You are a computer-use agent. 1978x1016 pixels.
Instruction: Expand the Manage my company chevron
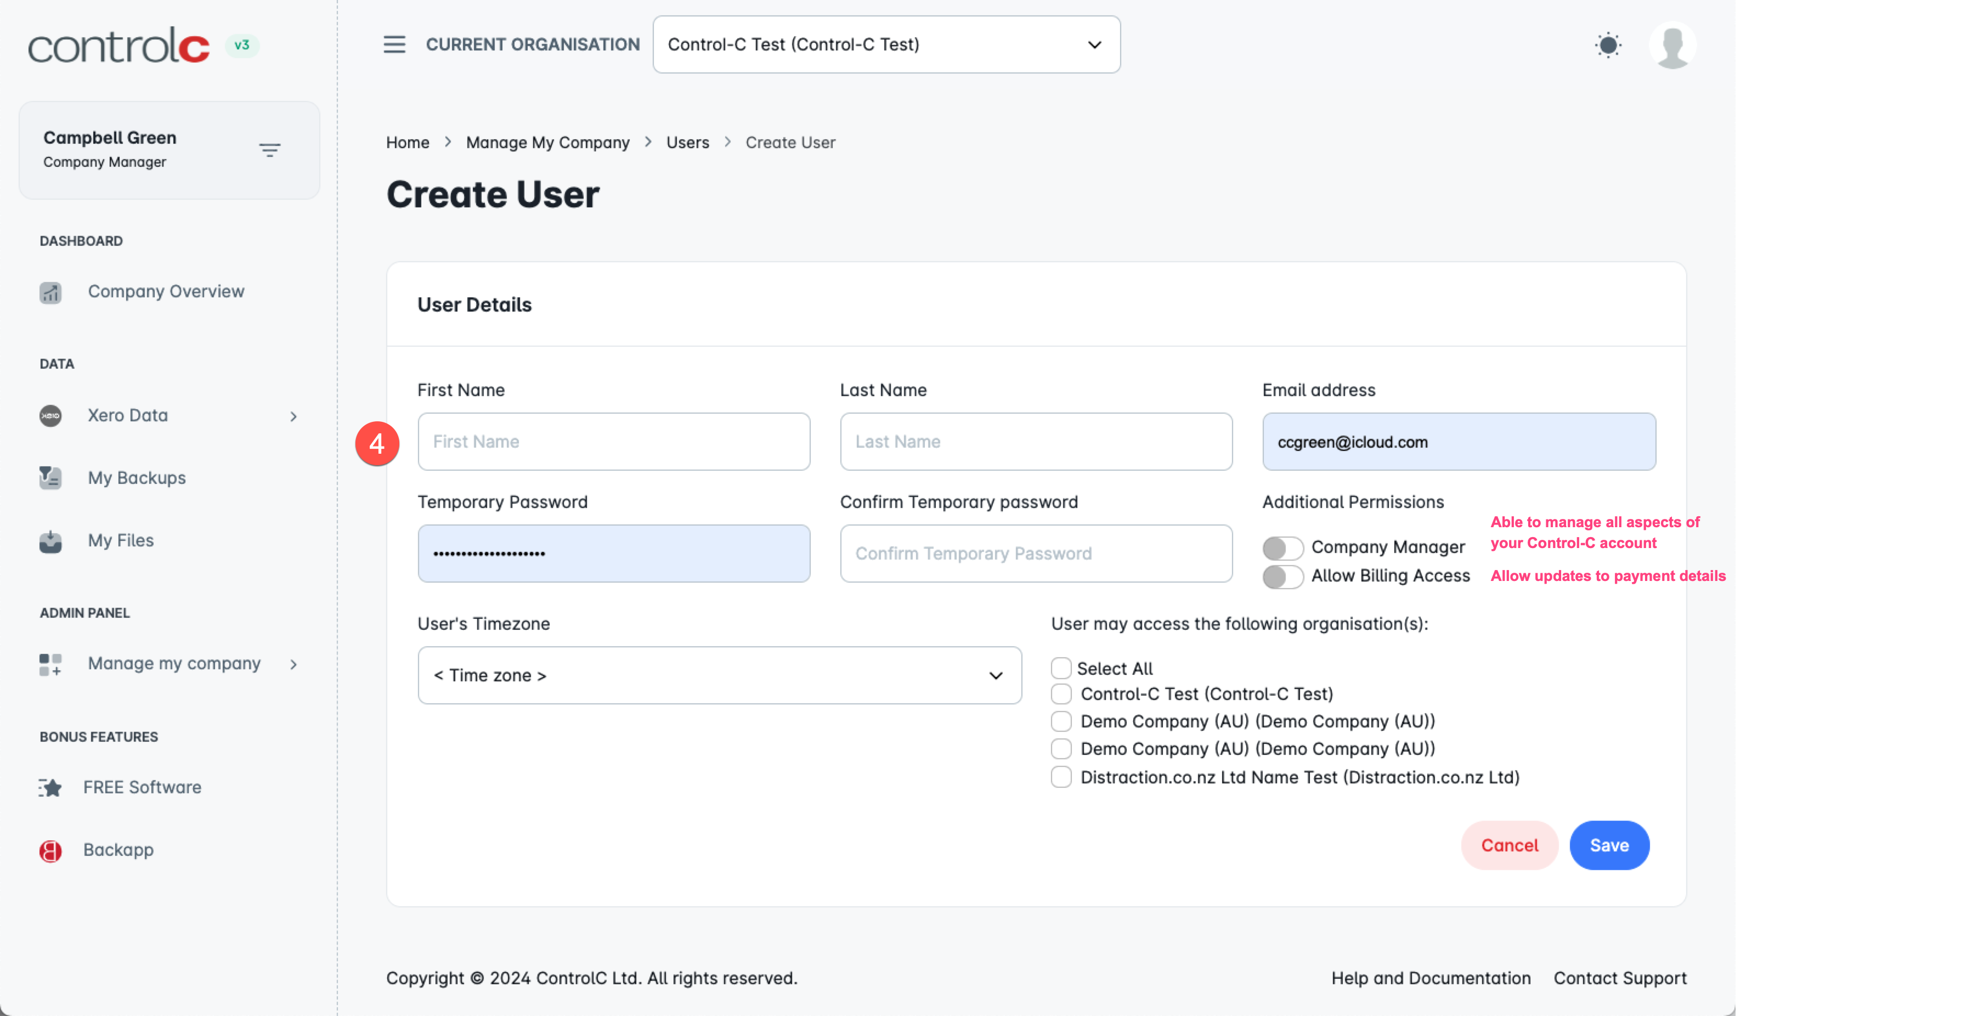pyautogui.click(x=293, y=664)
